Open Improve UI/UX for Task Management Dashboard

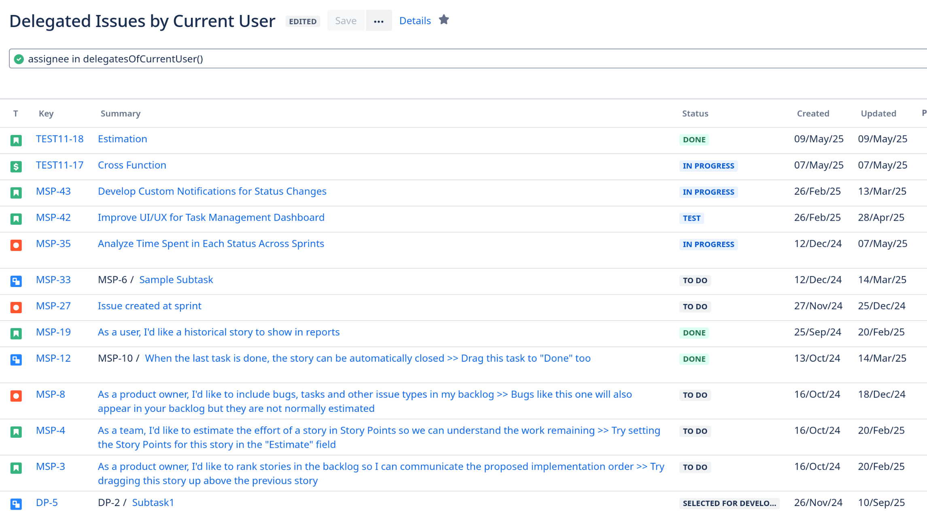coord(211,217)
